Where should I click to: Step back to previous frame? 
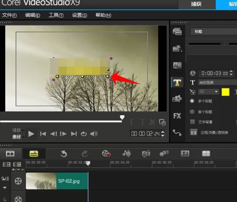pyautogui.click(x=54, y=134)
